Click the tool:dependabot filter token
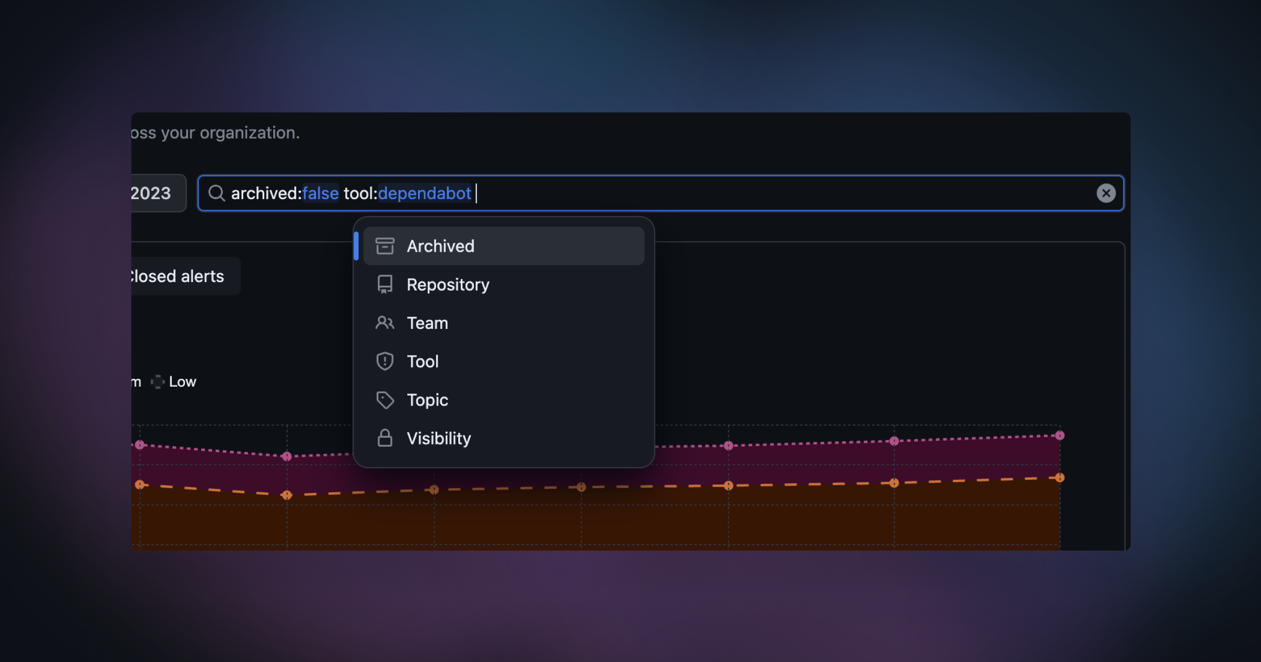Viewport: 1261px width, 662px height. (x=407, y=193)
